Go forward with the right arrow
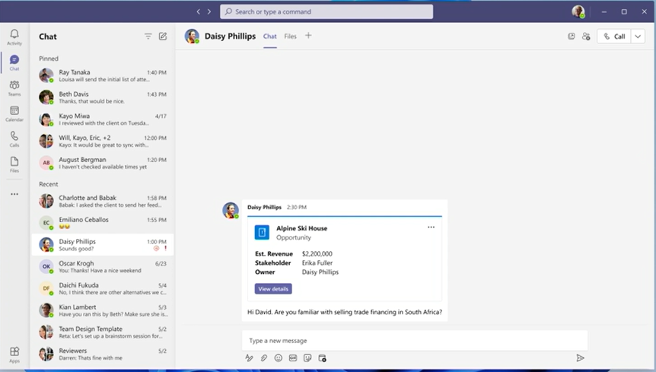Screen dimensions: 656x372 209,11
